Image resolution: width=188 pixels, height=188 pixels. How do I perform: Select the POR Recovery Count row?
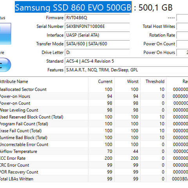pos(94,172)
